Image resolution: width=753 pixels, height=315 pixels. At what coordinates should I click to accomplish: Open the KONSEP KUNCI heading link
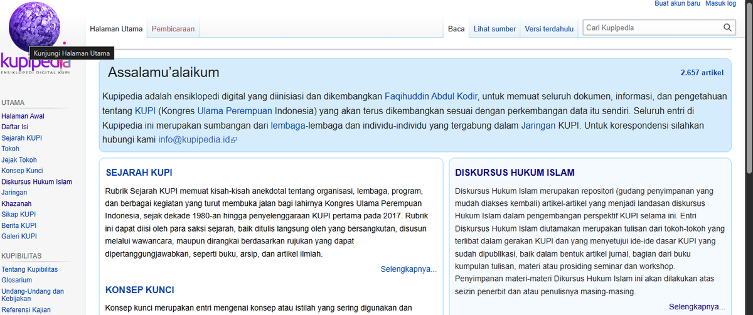tap(140, 290)
